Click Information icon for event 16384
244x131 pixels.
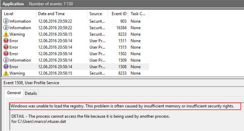coord(6,28)
